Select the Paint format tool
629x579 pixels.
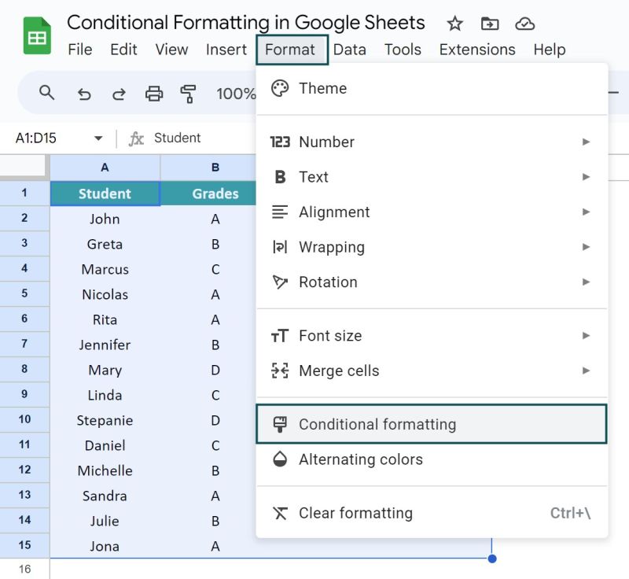[189, 93]
